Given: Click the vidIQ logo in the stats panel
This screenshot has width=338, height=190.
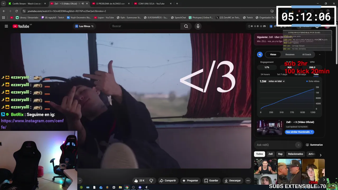Looking at the screenshot, I should 260,54.
